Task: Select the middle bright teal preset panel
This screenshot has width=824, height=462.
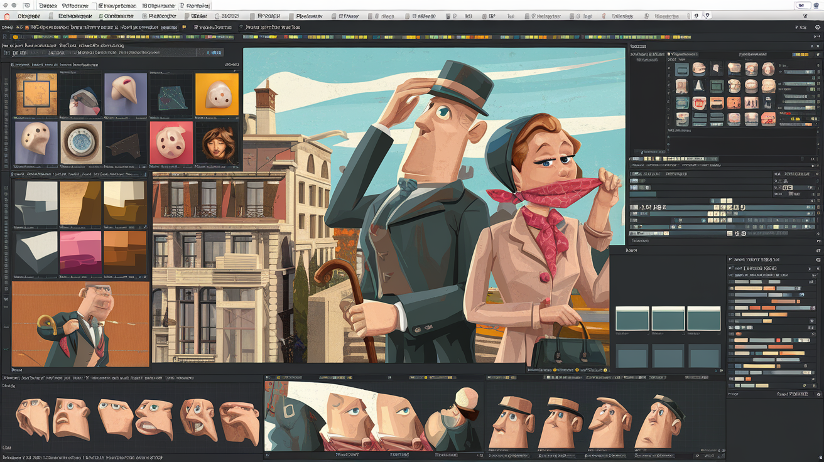Action: (668, 318)
